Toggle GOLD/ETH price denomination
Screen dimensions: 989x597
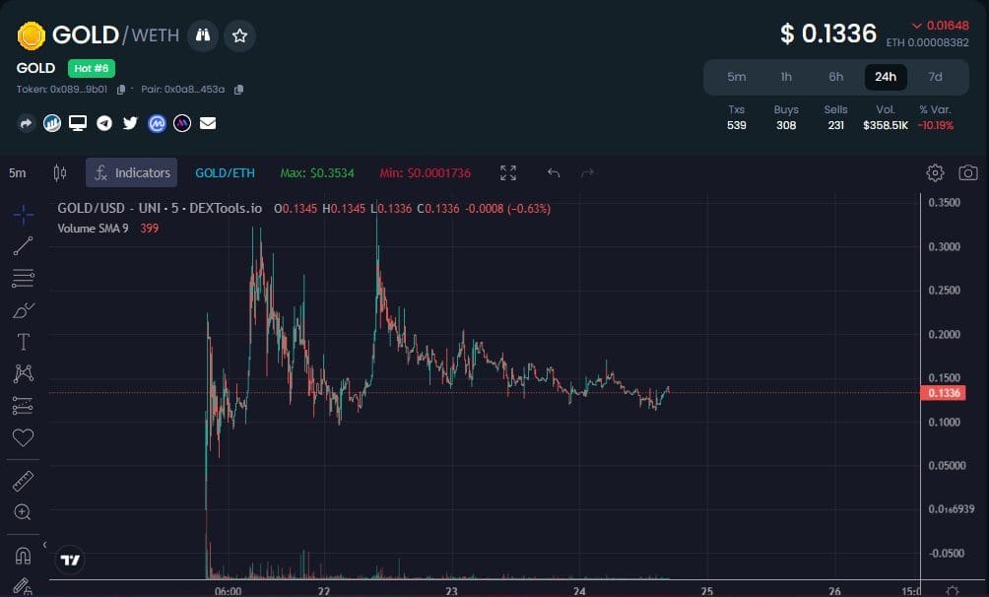tap(225, 172)
